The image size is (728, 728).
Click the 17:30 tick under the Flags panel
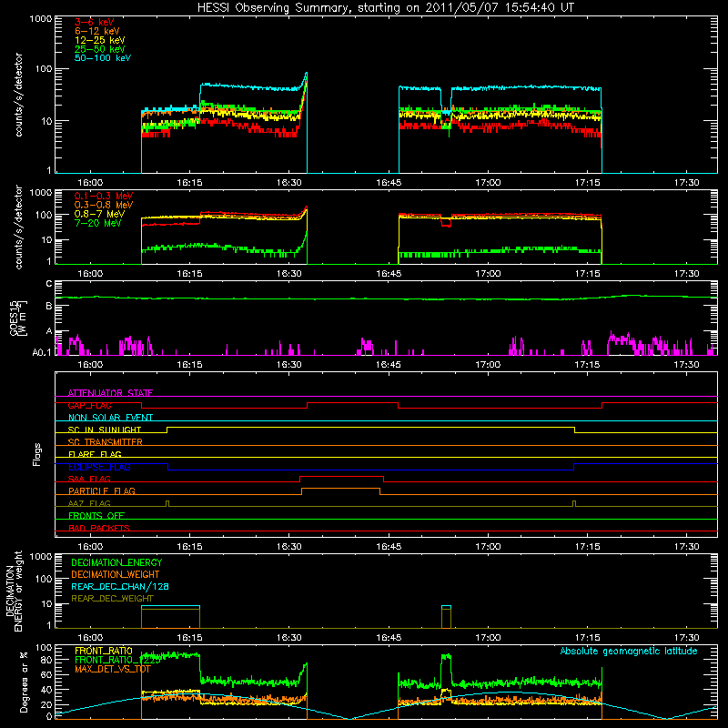click(x=686, y=547)
